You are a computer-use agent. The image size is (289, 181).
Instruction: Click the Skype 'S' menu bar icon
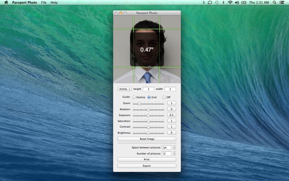(204, 3)
